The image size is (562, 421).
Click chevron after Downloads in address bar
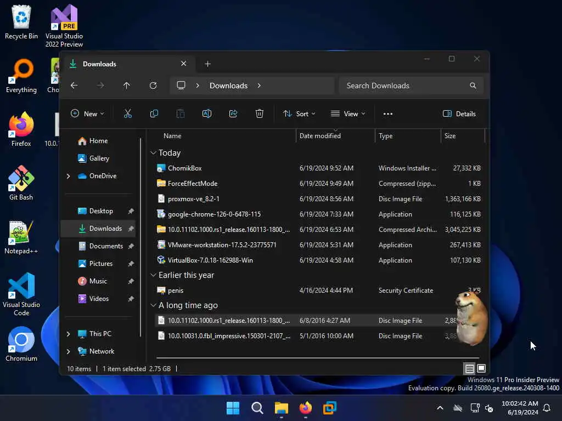pyautogui.click(x=259, y=86)
